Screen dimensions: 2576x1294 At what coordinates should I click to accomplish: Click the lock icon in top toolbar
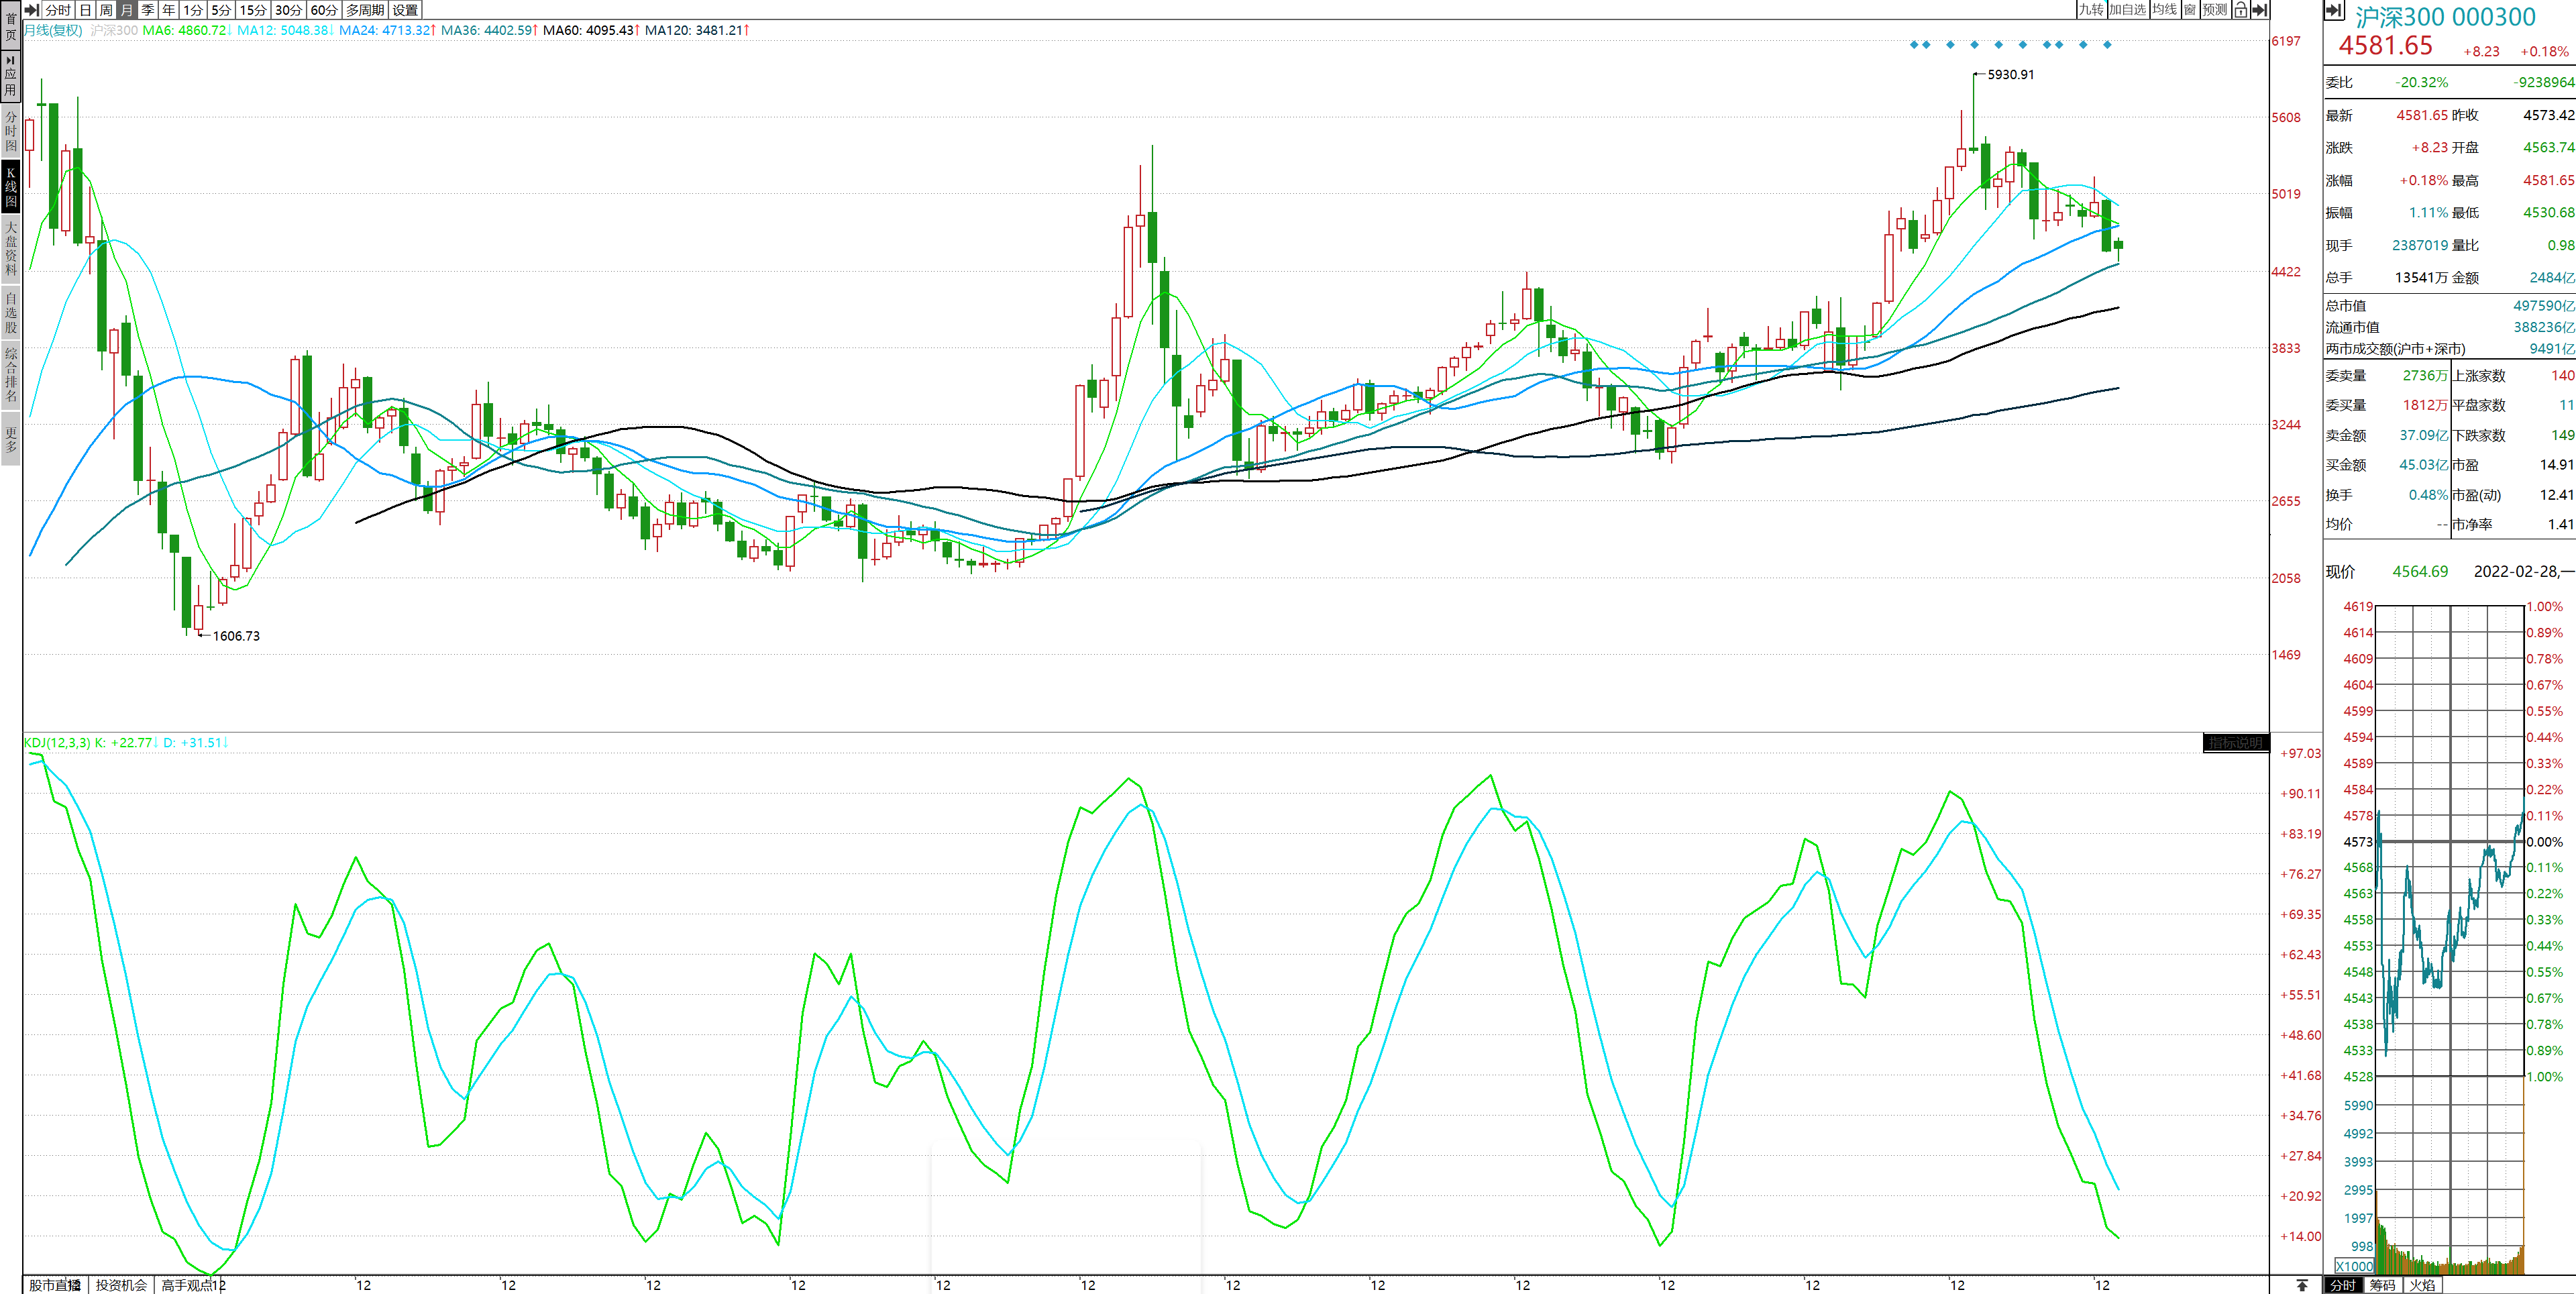click(2240, 10)
